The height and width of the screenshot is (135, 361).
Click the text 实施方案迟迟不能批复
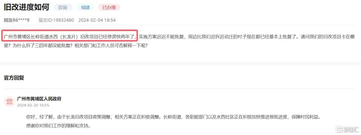point(162,37)
